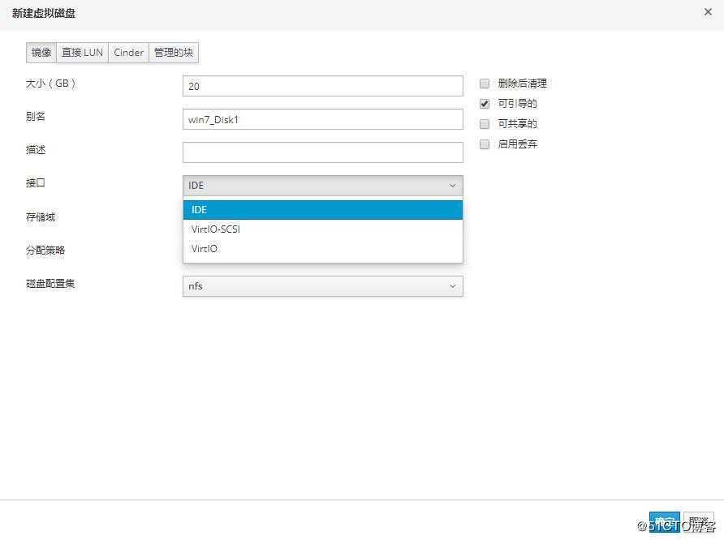This screenshot has width=724, height=540.
Task: Switch to the 直接 LUN tab
Action: click(x=82, y=53)
